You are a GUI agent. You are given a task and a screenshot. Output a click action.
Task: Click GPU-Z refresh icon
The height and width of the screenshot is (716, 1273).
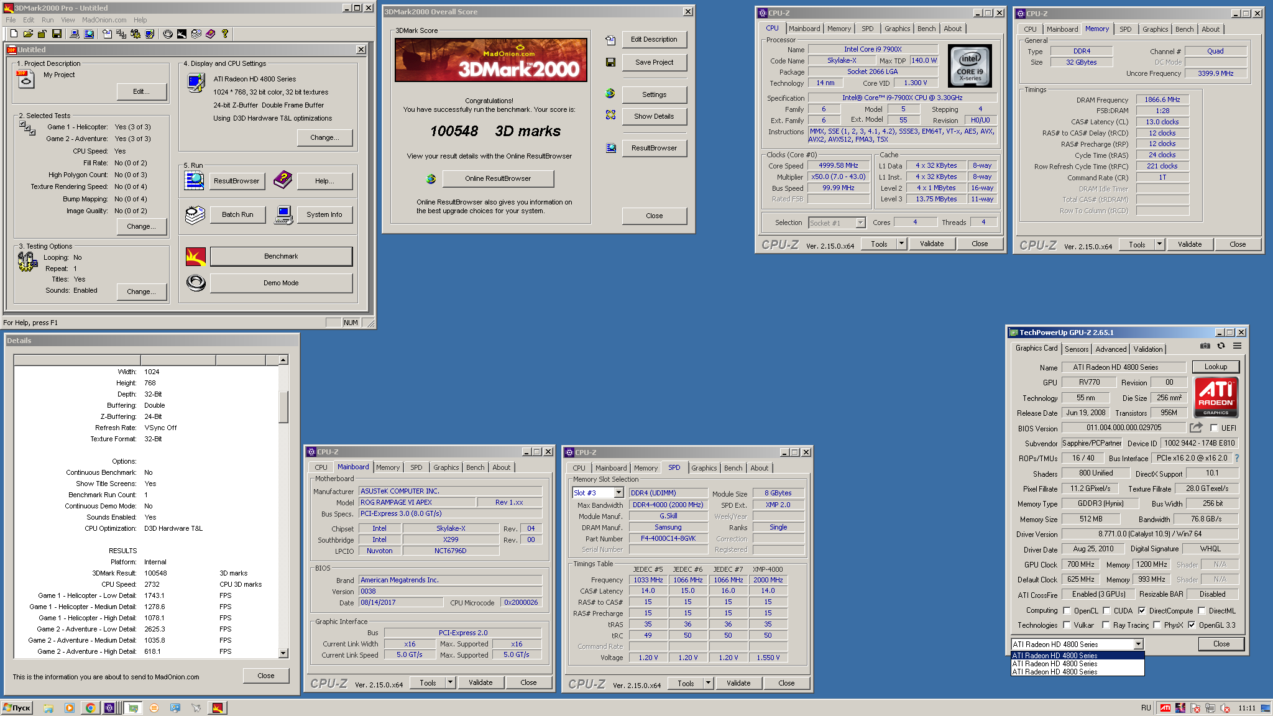click(x=1221, y=346)
